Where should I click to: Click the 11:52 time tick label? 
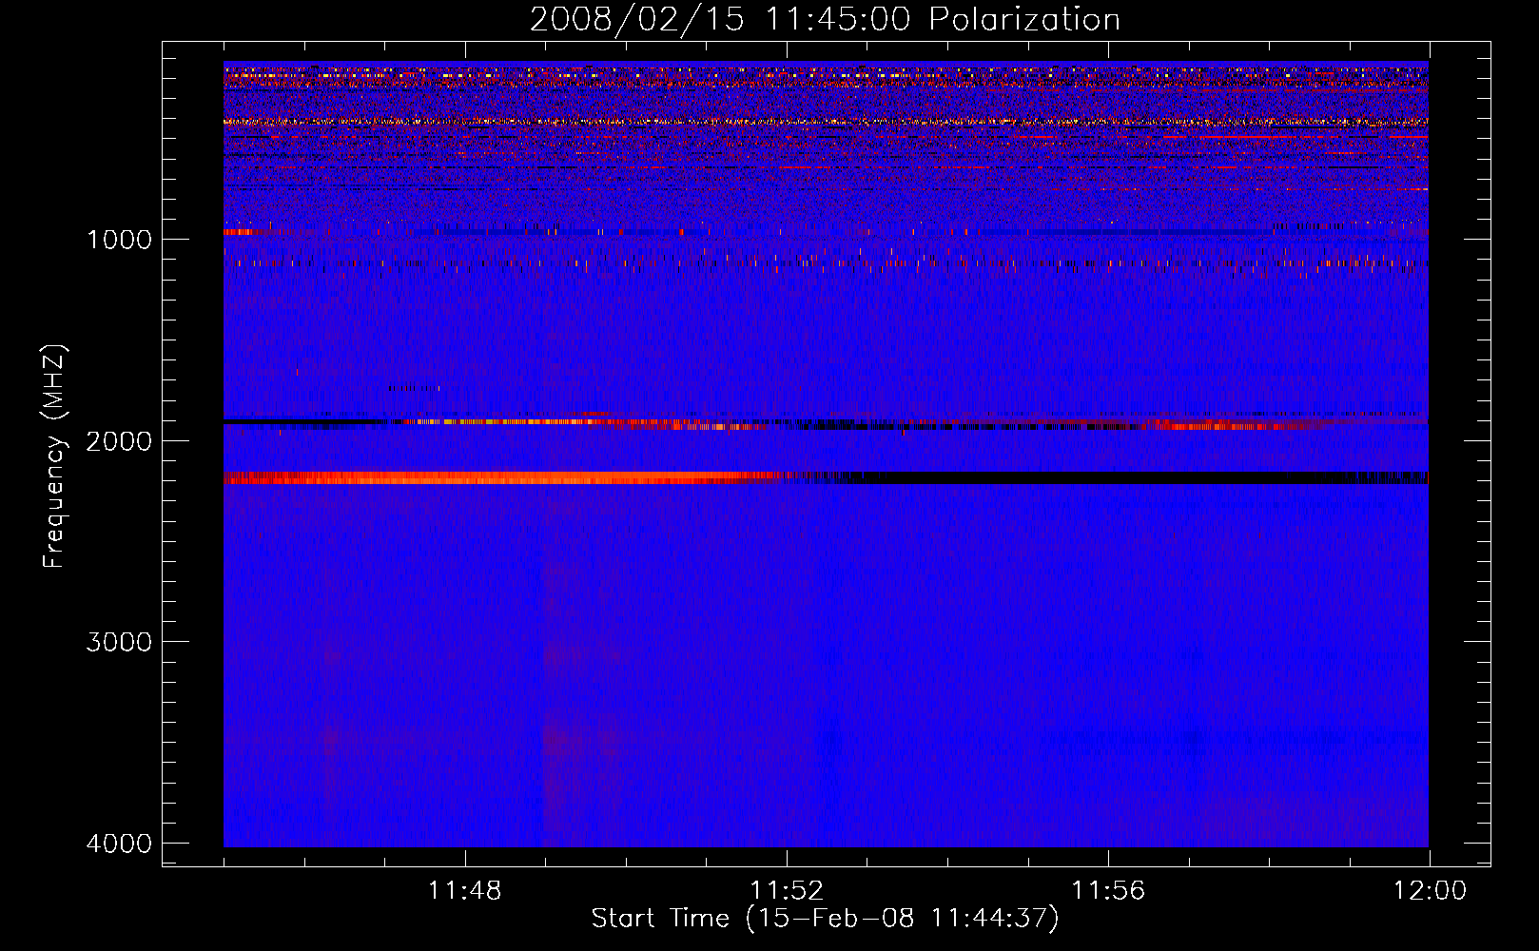pyautogui.click(x=787, y=891)
